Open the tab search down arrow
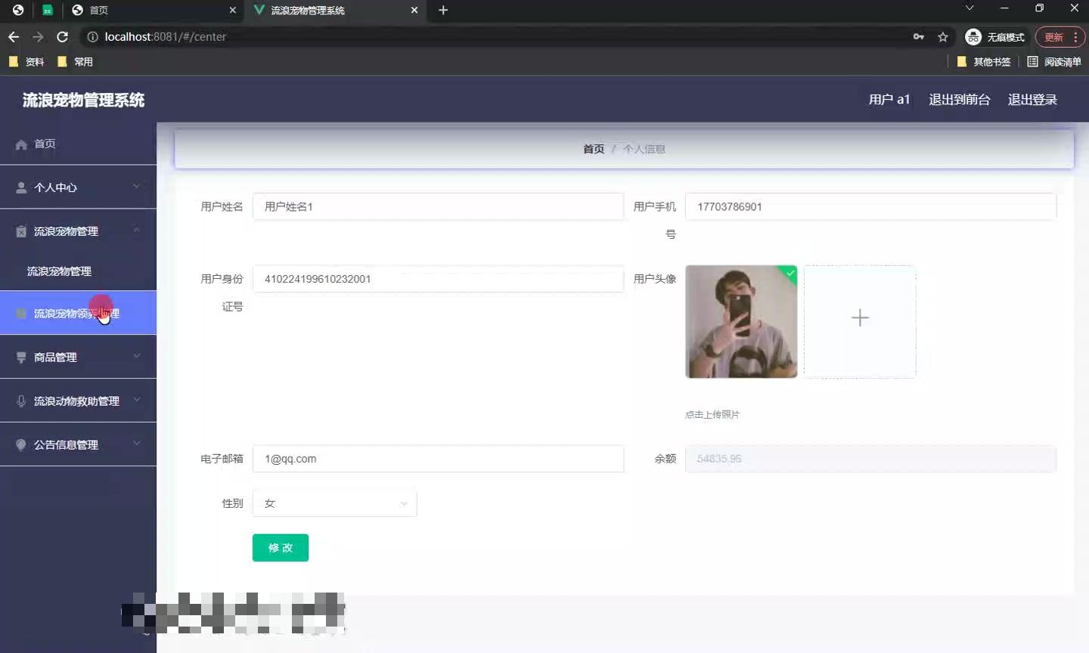 click(x=970, y=8)
